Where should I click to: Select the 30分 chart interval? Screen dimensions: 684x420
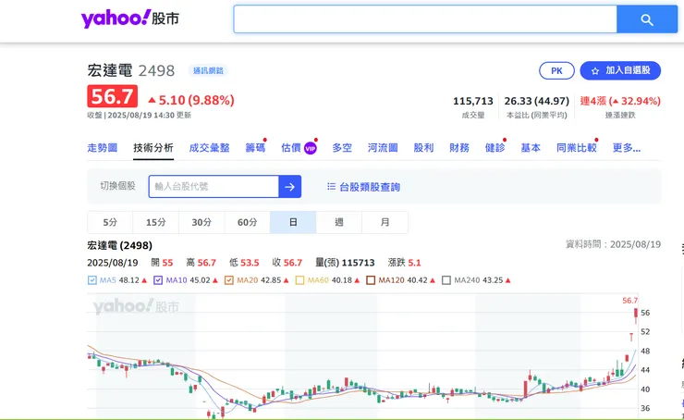[202, 222]
